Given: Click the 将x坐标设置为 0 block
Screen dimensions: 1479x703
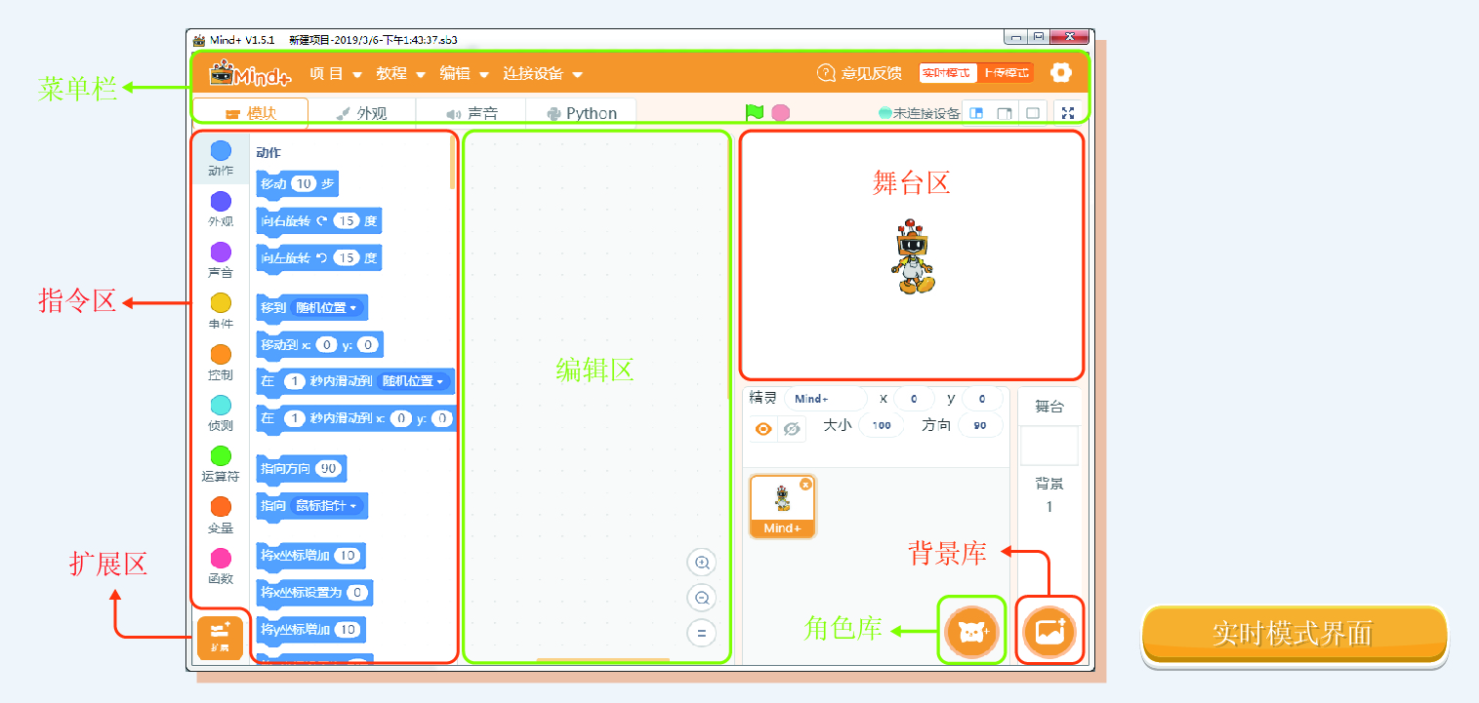Looking at the screenshot, I should (x=314, y=592).
